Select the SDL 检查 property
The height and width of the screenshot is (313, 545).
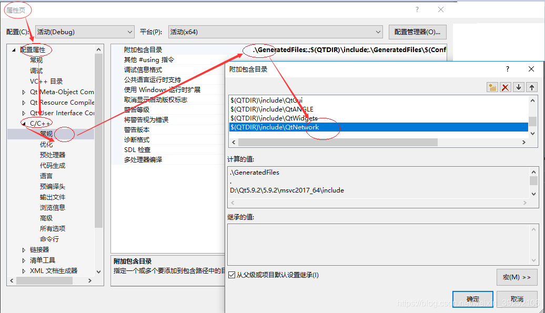[x=137, y=150]
